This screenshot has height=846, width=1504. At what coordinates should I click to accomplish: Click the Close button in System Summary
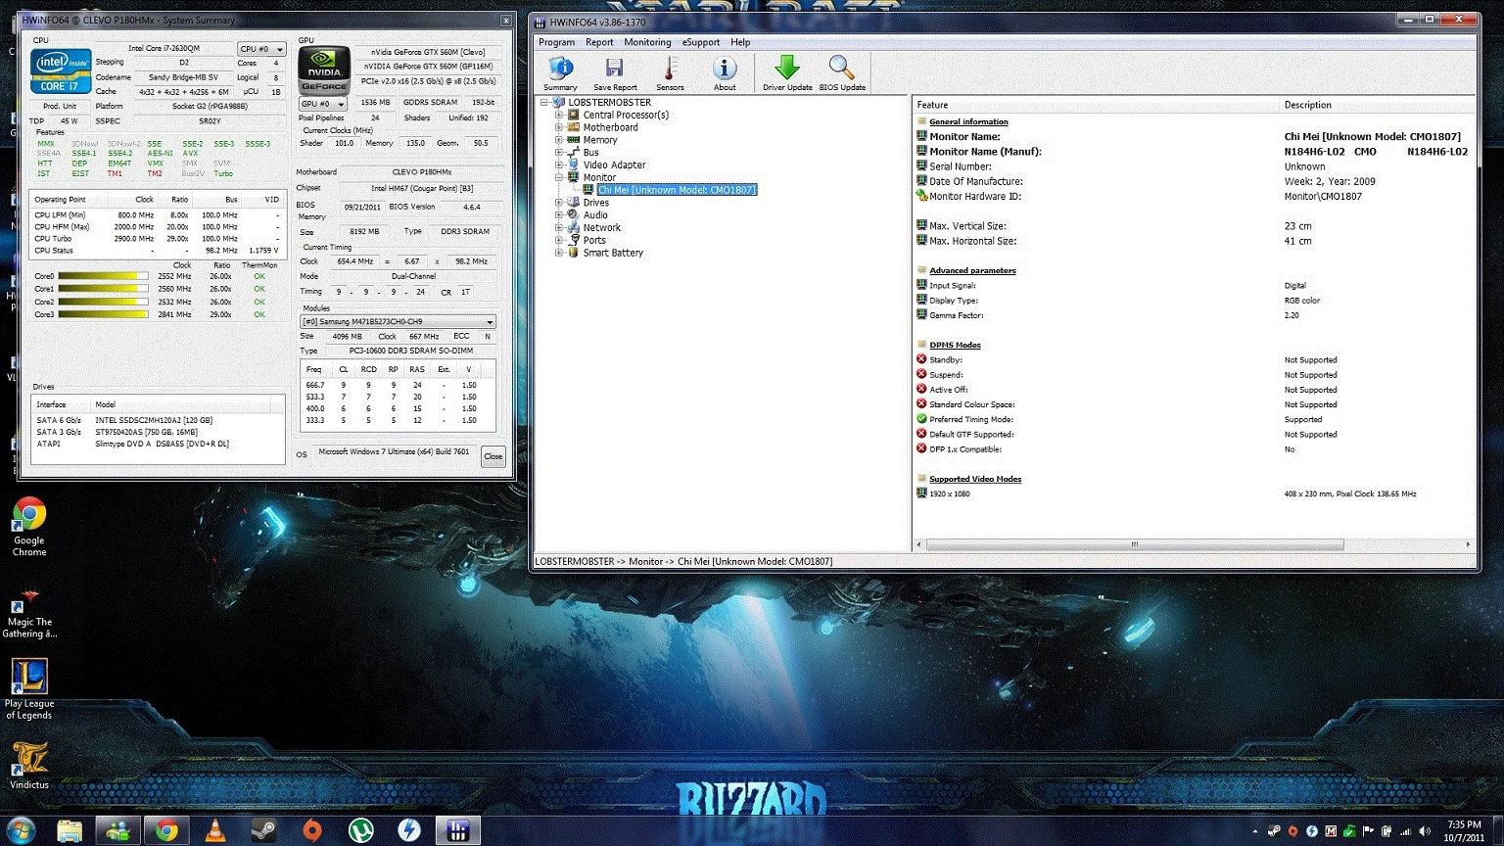(493, 456)
